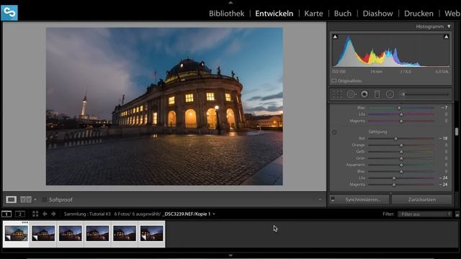Open the Bibliothek module
The height and width of the screenshot is (259, 461).
click(227, 14)
